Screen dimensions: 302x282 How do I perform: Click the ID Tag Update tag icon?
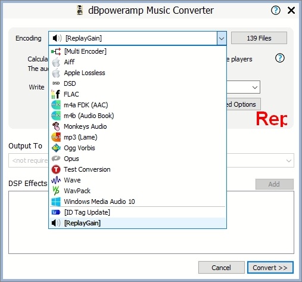click(56, 212)
